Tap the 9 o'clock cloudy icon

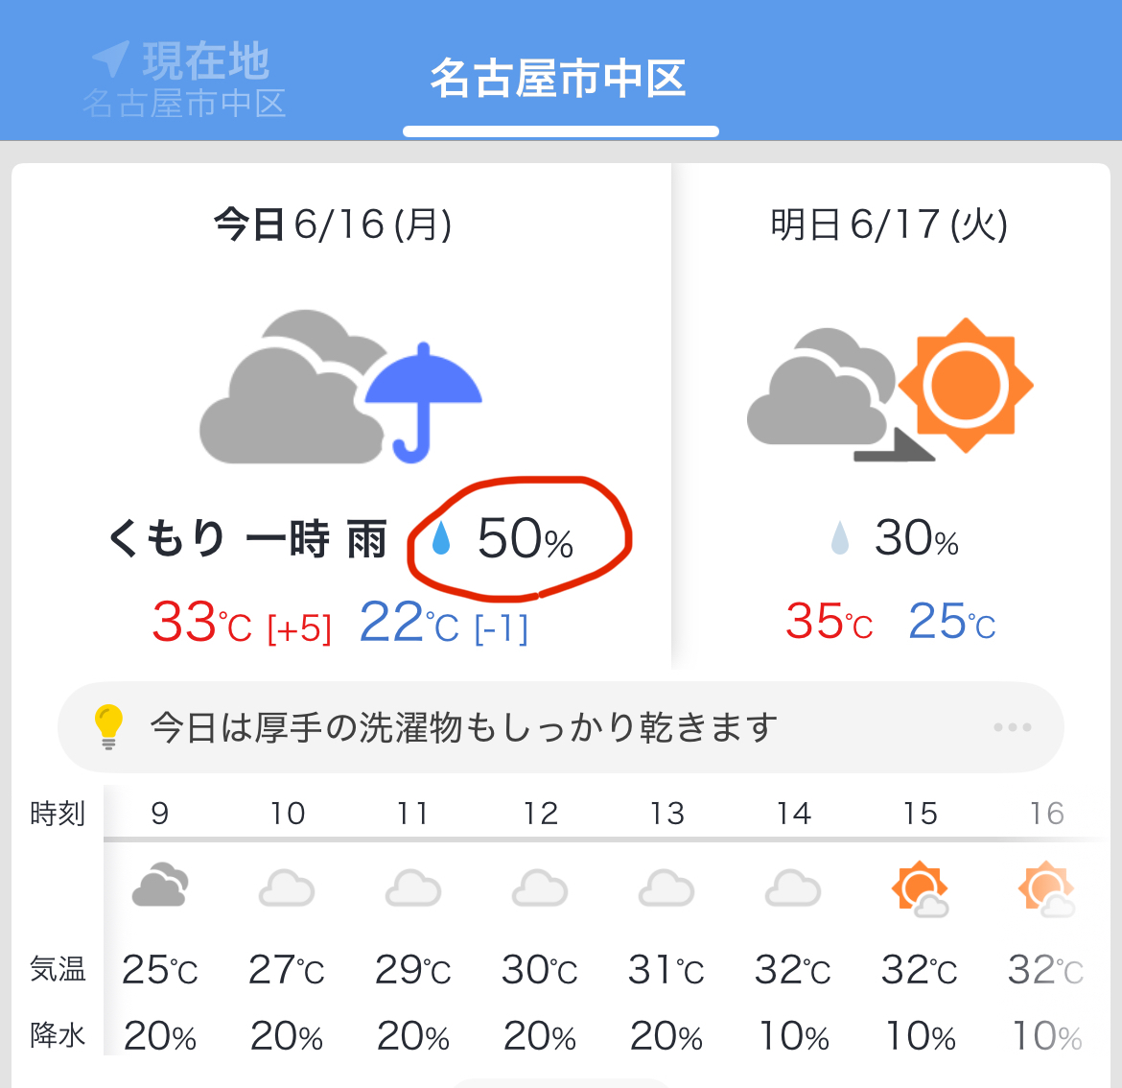[x=160, y=886]
